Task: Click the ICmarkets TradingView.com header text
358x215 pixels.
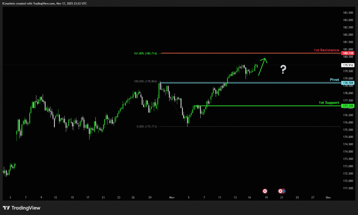Action: point(45,3)
